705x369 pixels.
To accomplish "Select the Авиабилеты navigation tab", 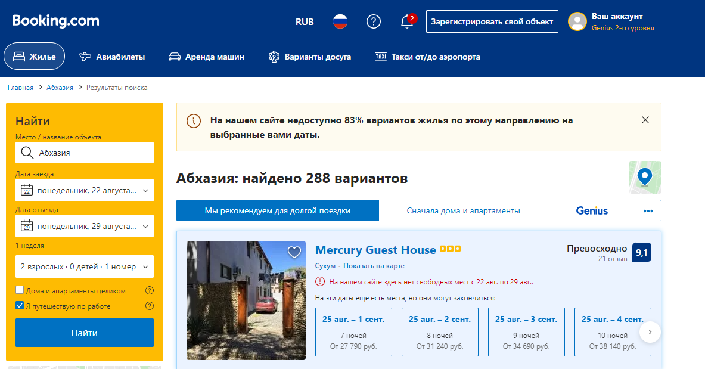I will tap(112, 57).
